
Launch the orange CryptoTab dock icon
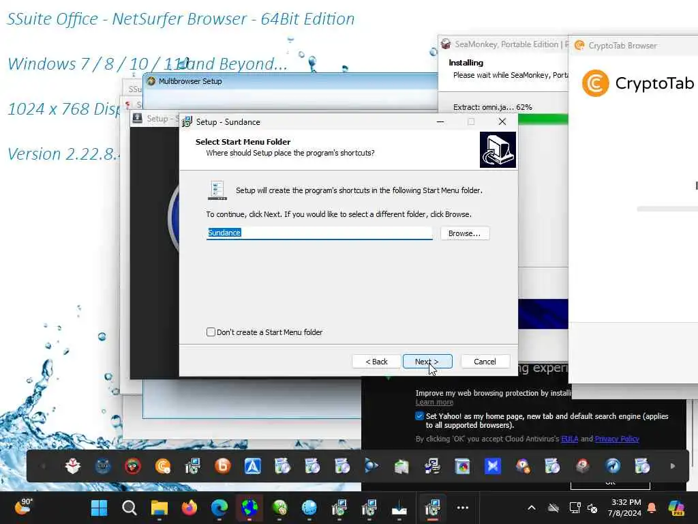[x=163, y=466]
